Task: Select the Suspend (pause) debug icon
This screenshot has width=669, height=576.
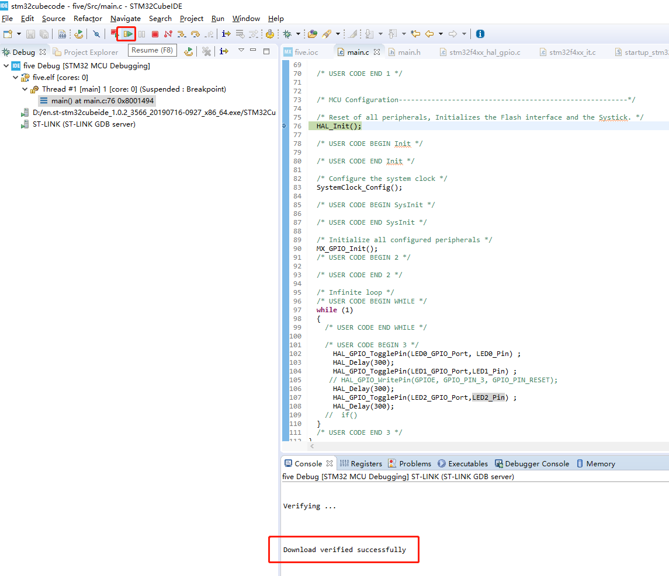Action: pos(141,33)
